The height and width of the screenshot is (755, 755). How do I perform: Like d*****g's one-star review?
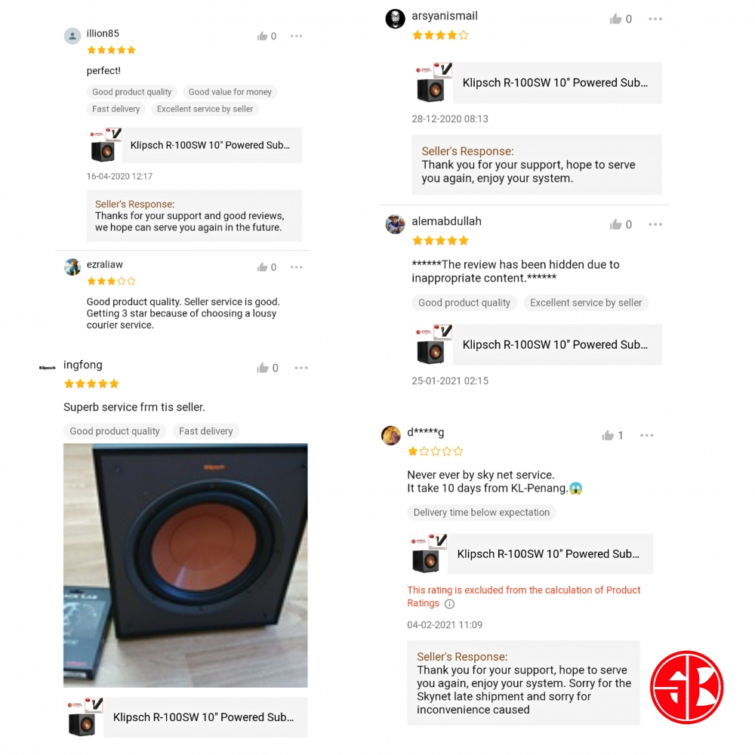coord(608,436)
